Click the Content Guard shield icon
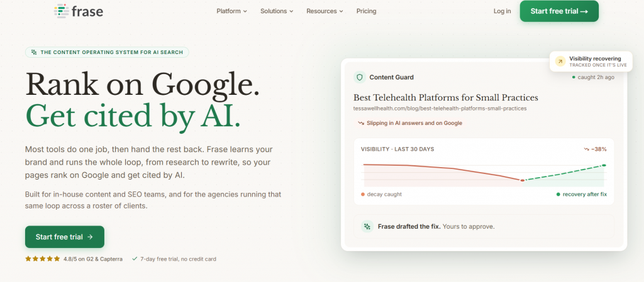The width and height of the screenshot is (644, 282). click(x=360, y=77)
